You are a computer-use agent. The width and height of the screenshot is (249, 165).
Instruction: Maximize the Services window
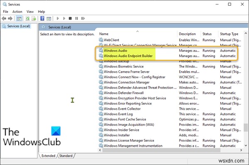[x=229, y=4]
